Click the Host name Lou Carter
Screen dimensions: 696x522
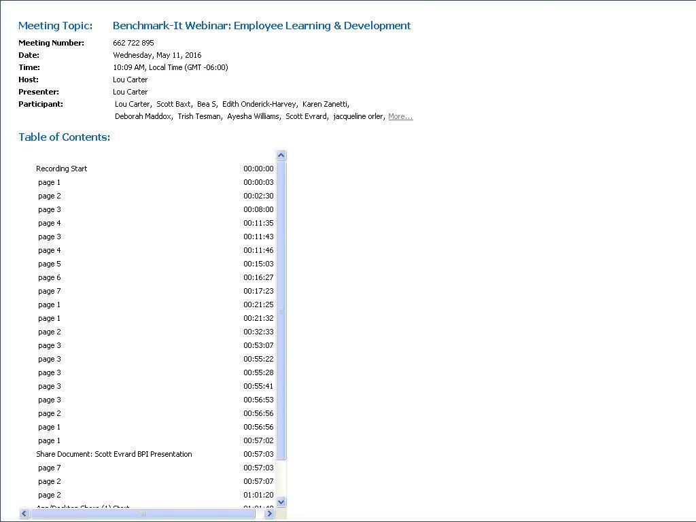tap(130, 80)
